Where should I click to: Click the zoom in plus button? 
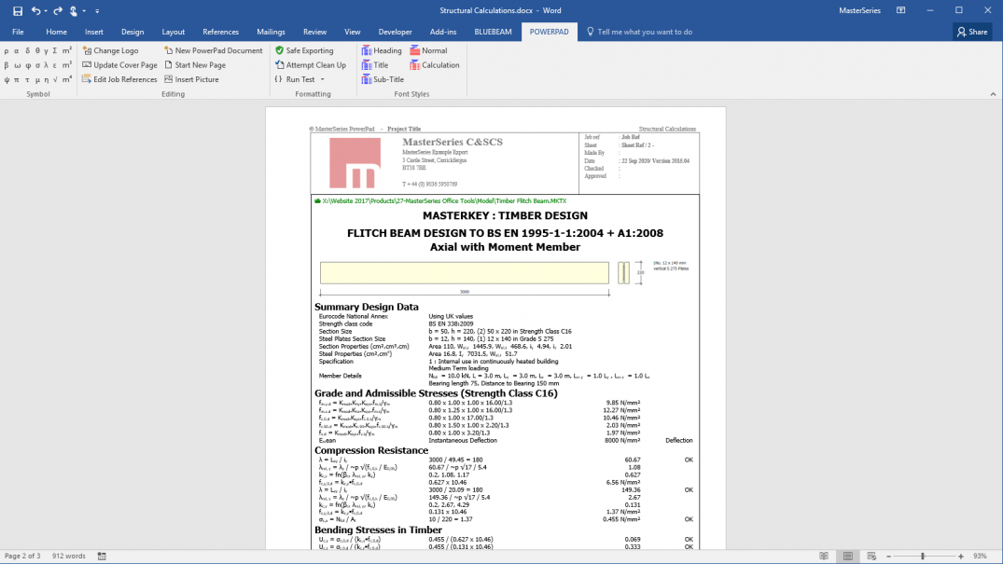click(x=961, y=557)
